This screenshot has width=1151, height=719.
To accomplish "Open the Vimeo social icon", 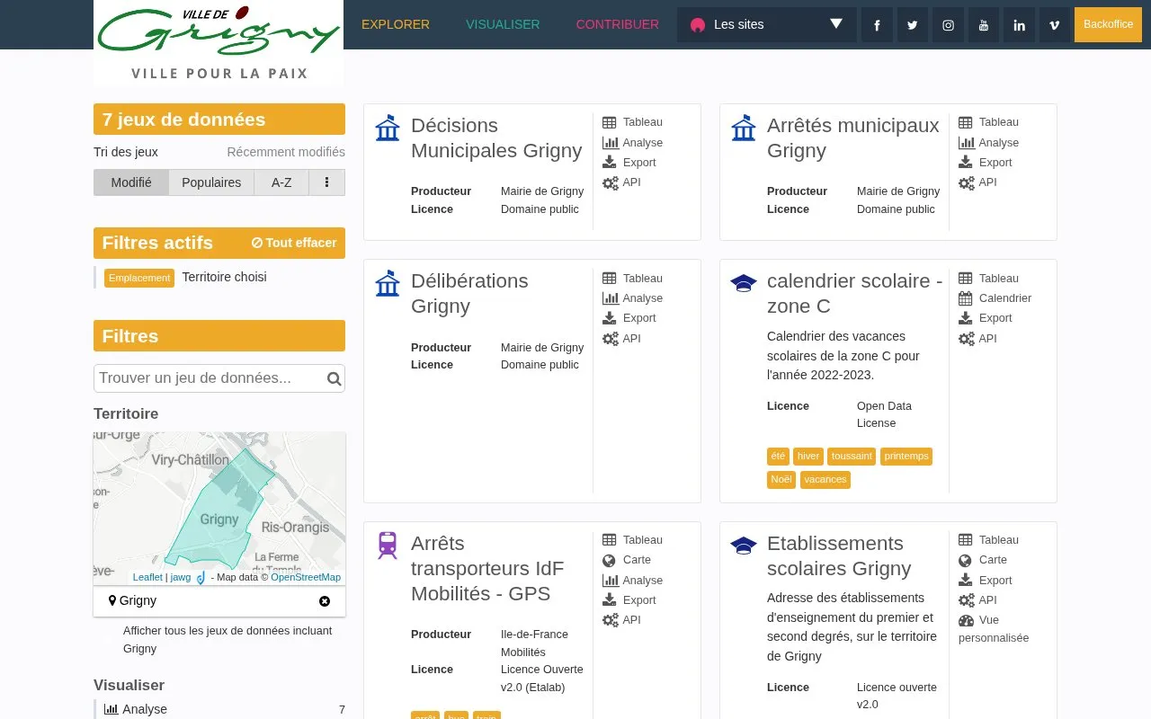I will pyautogui.click(x=1055, y=25).
